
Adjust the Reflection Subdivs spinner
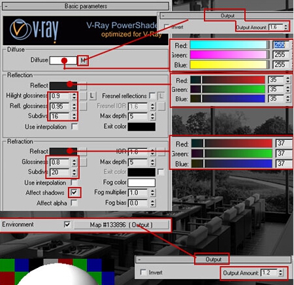click(x=74, y=116)
